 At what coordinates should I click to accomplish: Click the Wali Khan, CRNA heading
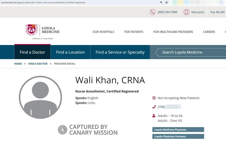coord(110,80)
